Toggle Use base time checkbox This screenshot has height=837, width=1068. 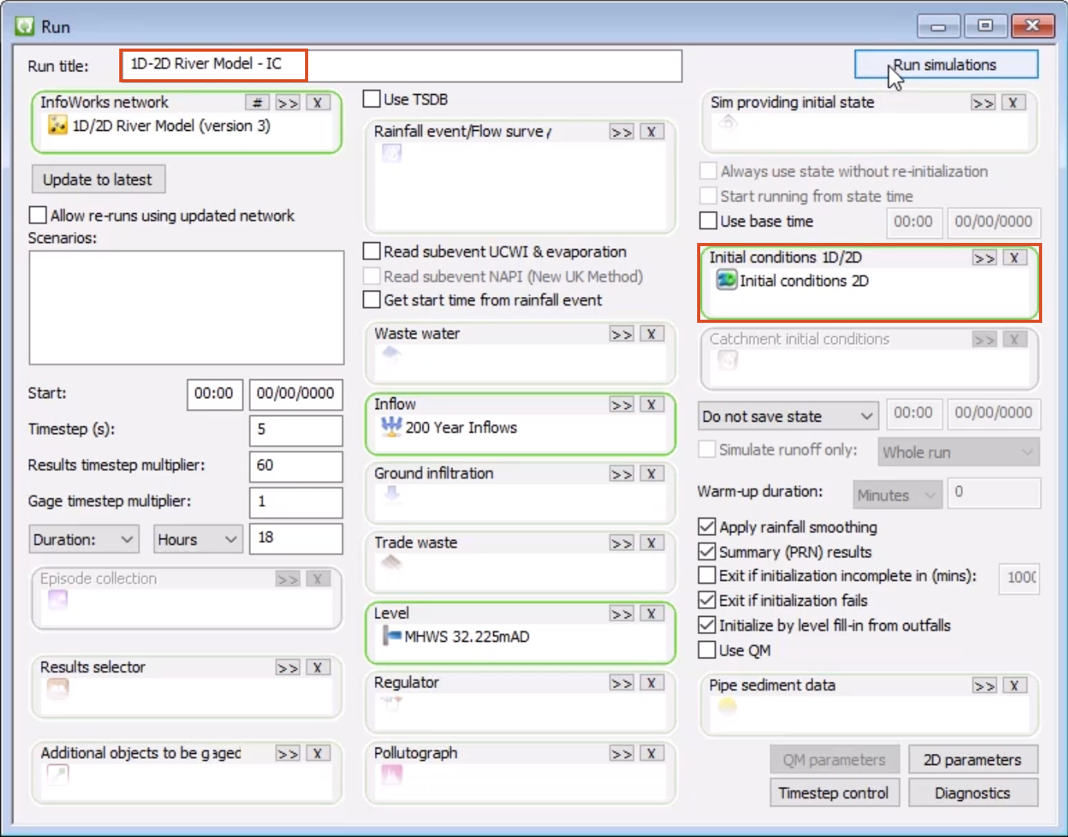click(x=708, y=221)
